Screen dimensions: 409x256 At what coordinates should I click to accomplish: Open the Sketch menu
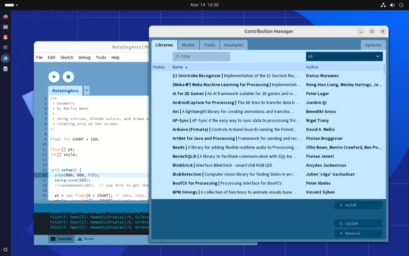67,57
